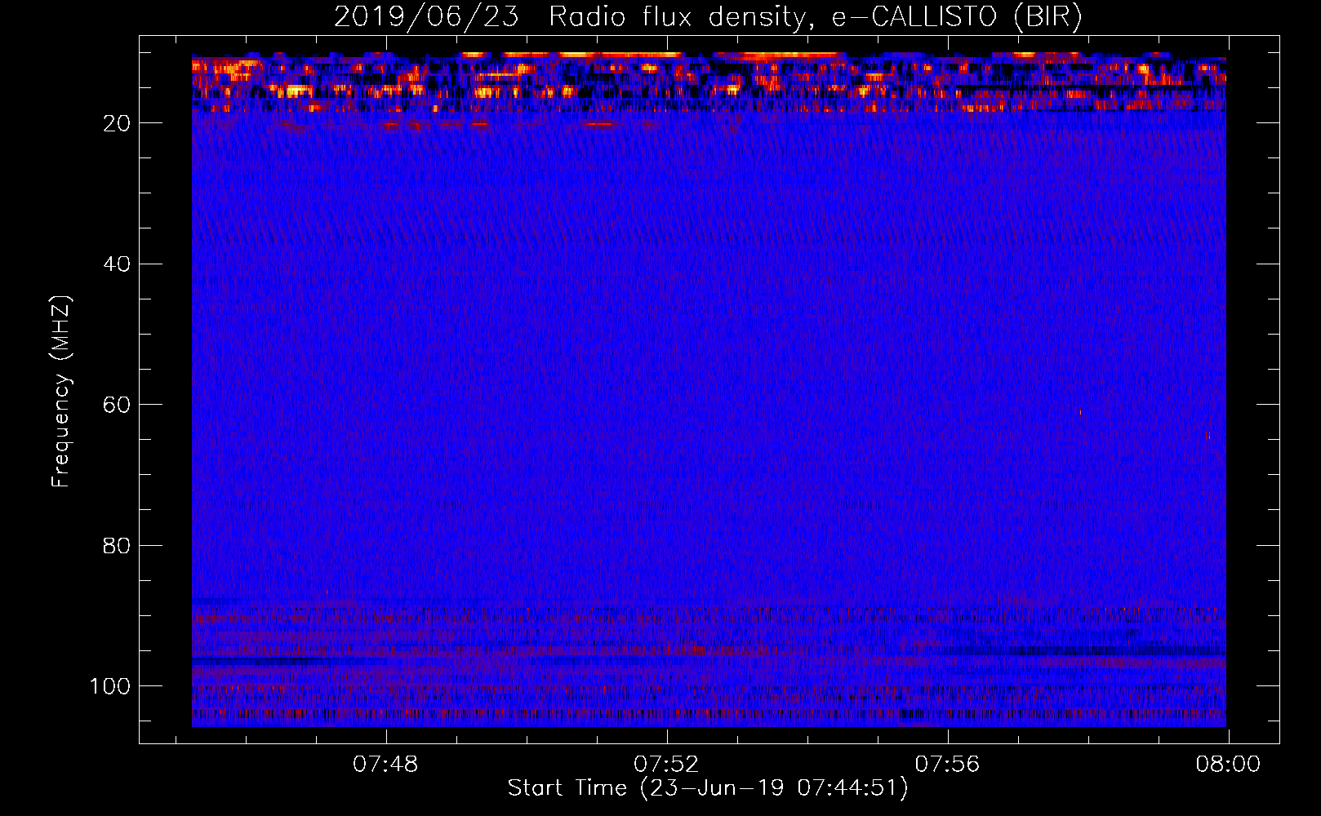Click the 'Frequency (MHZ)' axis label
The height and width of the screenshot is (816, 1321).
[61, 391]
